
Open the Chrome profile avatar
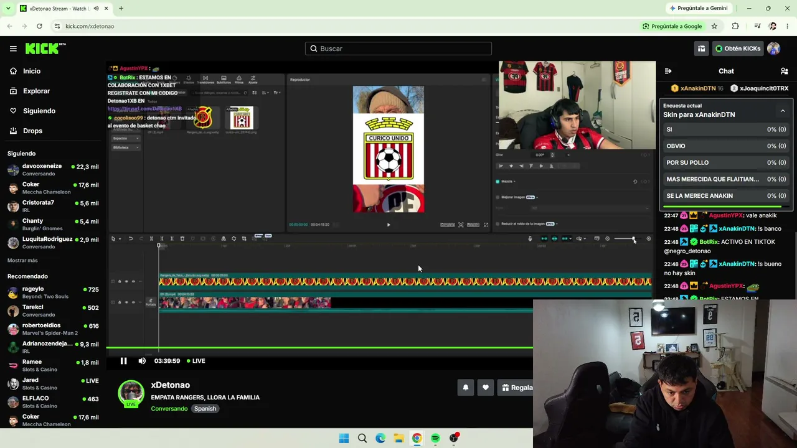click(x=773, y=26)
